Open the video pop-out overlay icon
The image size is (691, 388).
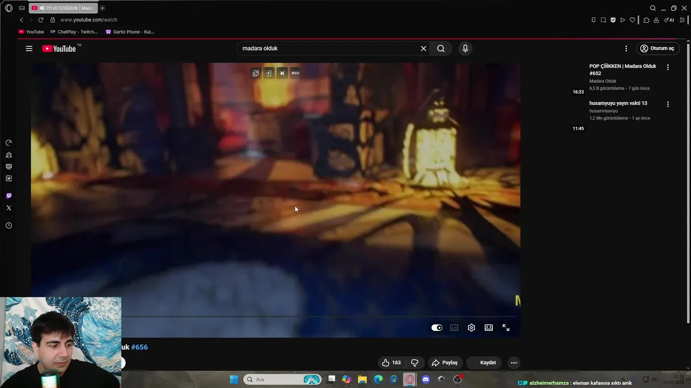pos(256,73)
